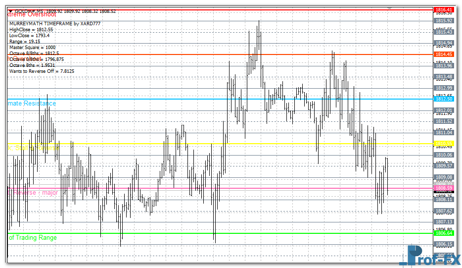The image size is (462, 268).
Task: Select the Ultimate Resistance blue label
Action: click(x=32, y=104)
